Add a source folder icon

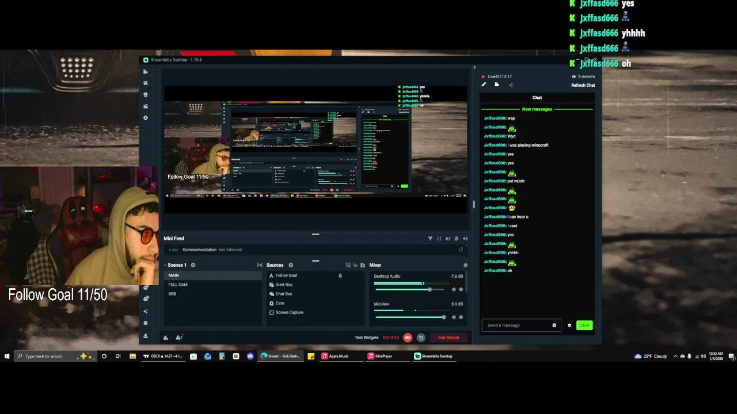pyautogui.click(x=362, y=265)
